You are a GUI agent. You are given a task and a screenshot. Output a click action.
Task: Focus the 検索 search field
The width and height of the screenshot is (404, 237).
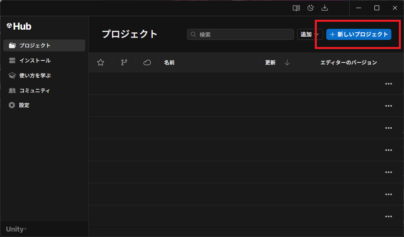coord(240,34)
